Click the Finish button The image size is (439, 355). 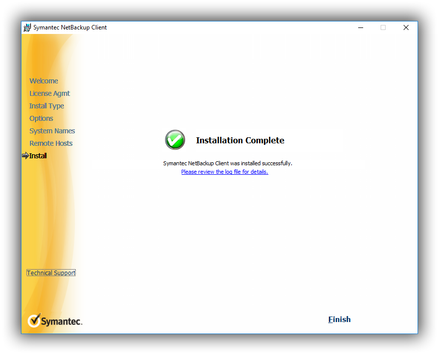click(x=339, y=320)
